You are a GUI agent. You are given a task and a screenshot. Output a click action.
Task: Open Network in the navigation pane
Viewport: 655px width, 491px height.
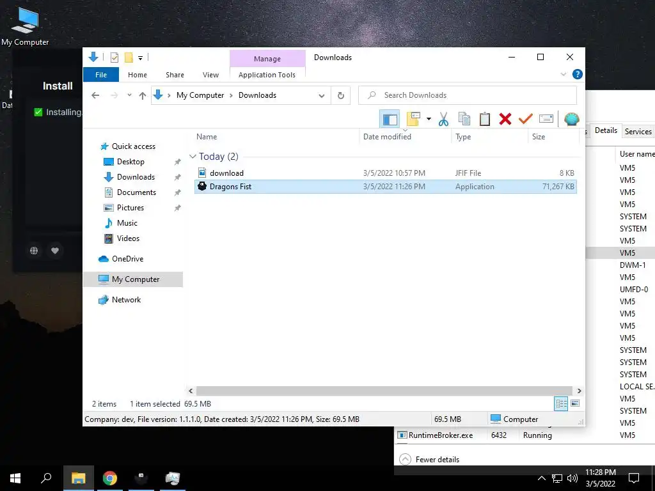126,300
